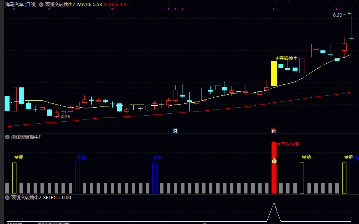Click the SELECT: 0.00 value

click(57, 198)
